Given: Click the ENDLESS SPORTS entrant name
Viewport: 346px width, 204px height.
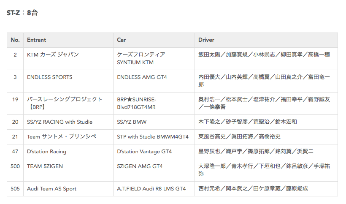Looking at the screenshot, I should [x=50, y=77].
